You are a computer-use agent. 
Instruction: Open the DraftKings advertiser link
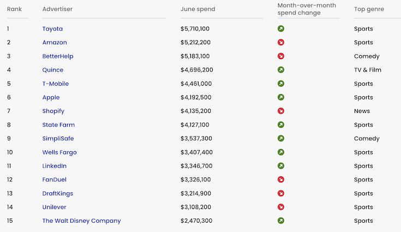tap(58, 193)
